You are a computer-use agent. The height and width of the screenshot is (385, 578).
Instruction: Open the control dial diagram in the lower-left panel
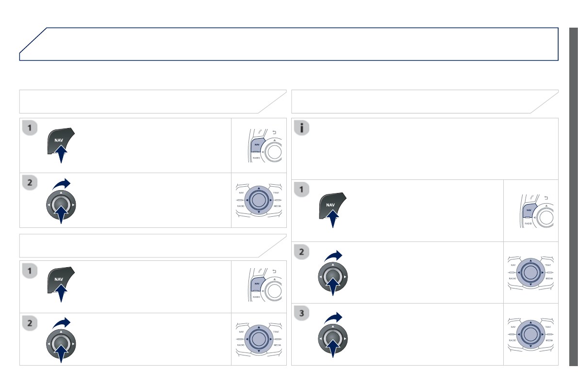(x=259, y=338)
